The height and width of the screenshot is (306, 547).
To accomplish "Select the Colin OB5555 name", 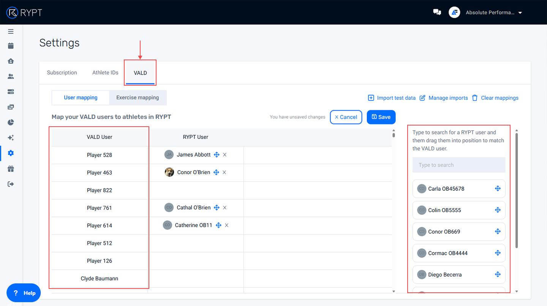I will (x=445, y=210).
